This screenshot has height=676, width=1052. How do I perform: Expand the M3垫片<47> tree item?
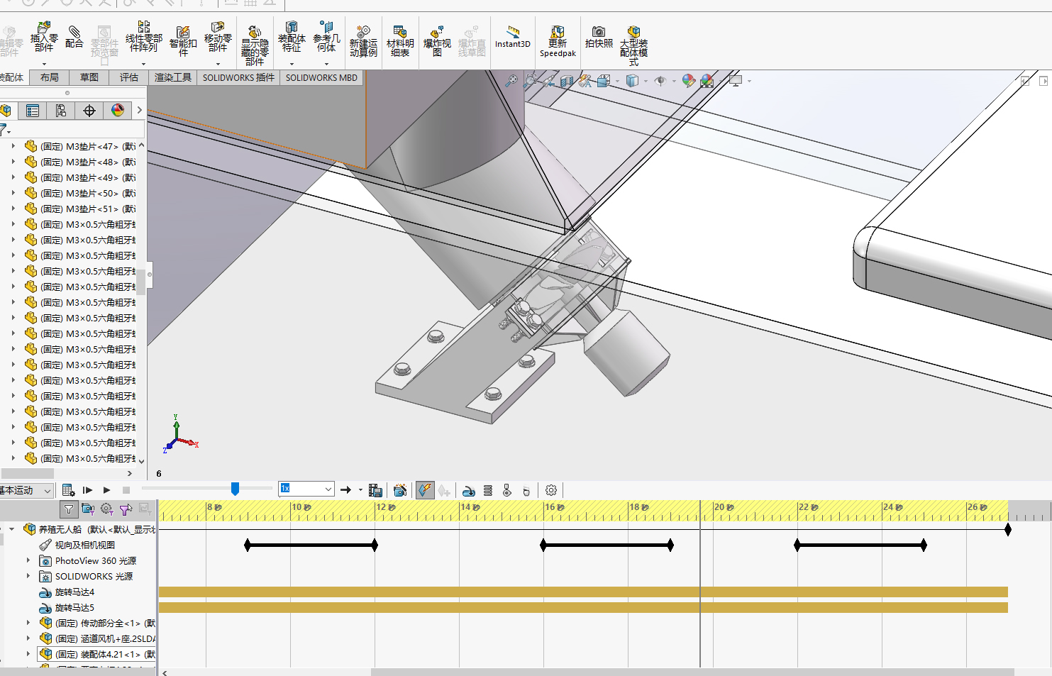tap(13, 146)
